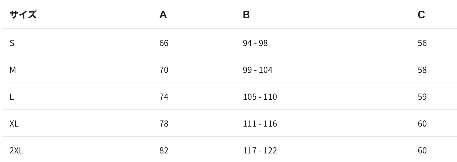
Task: Select the 2XL size row label
Action: (x=16, y=150)
